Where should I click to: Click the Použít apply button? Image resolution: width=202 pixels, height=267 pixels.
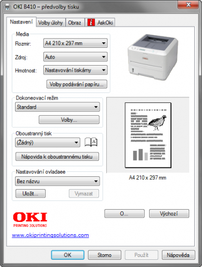pos(141,255)
